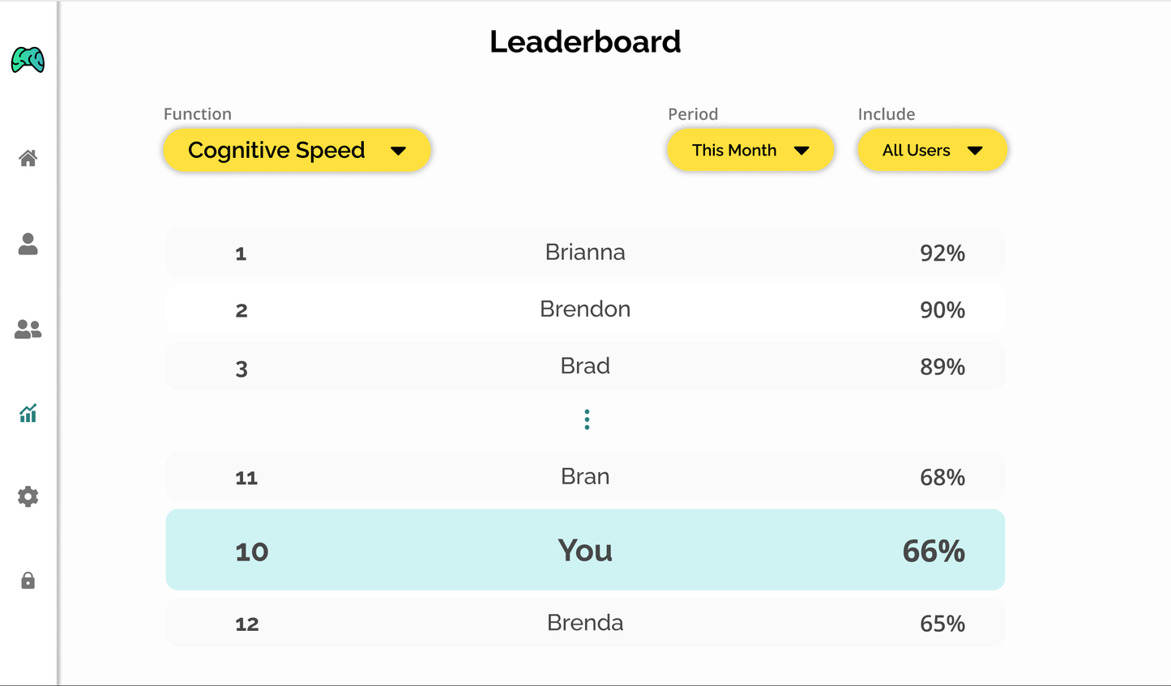Open the All Users include dropdown

coord(932,151)
